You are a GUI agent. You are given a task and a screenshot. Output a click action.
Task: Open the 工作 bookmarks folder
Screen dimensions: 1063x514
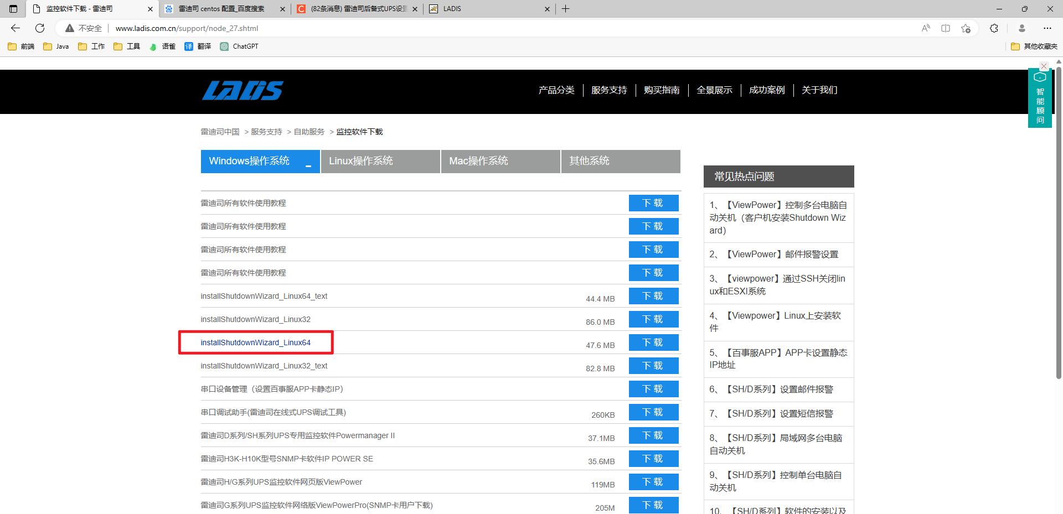click(91, 46)
